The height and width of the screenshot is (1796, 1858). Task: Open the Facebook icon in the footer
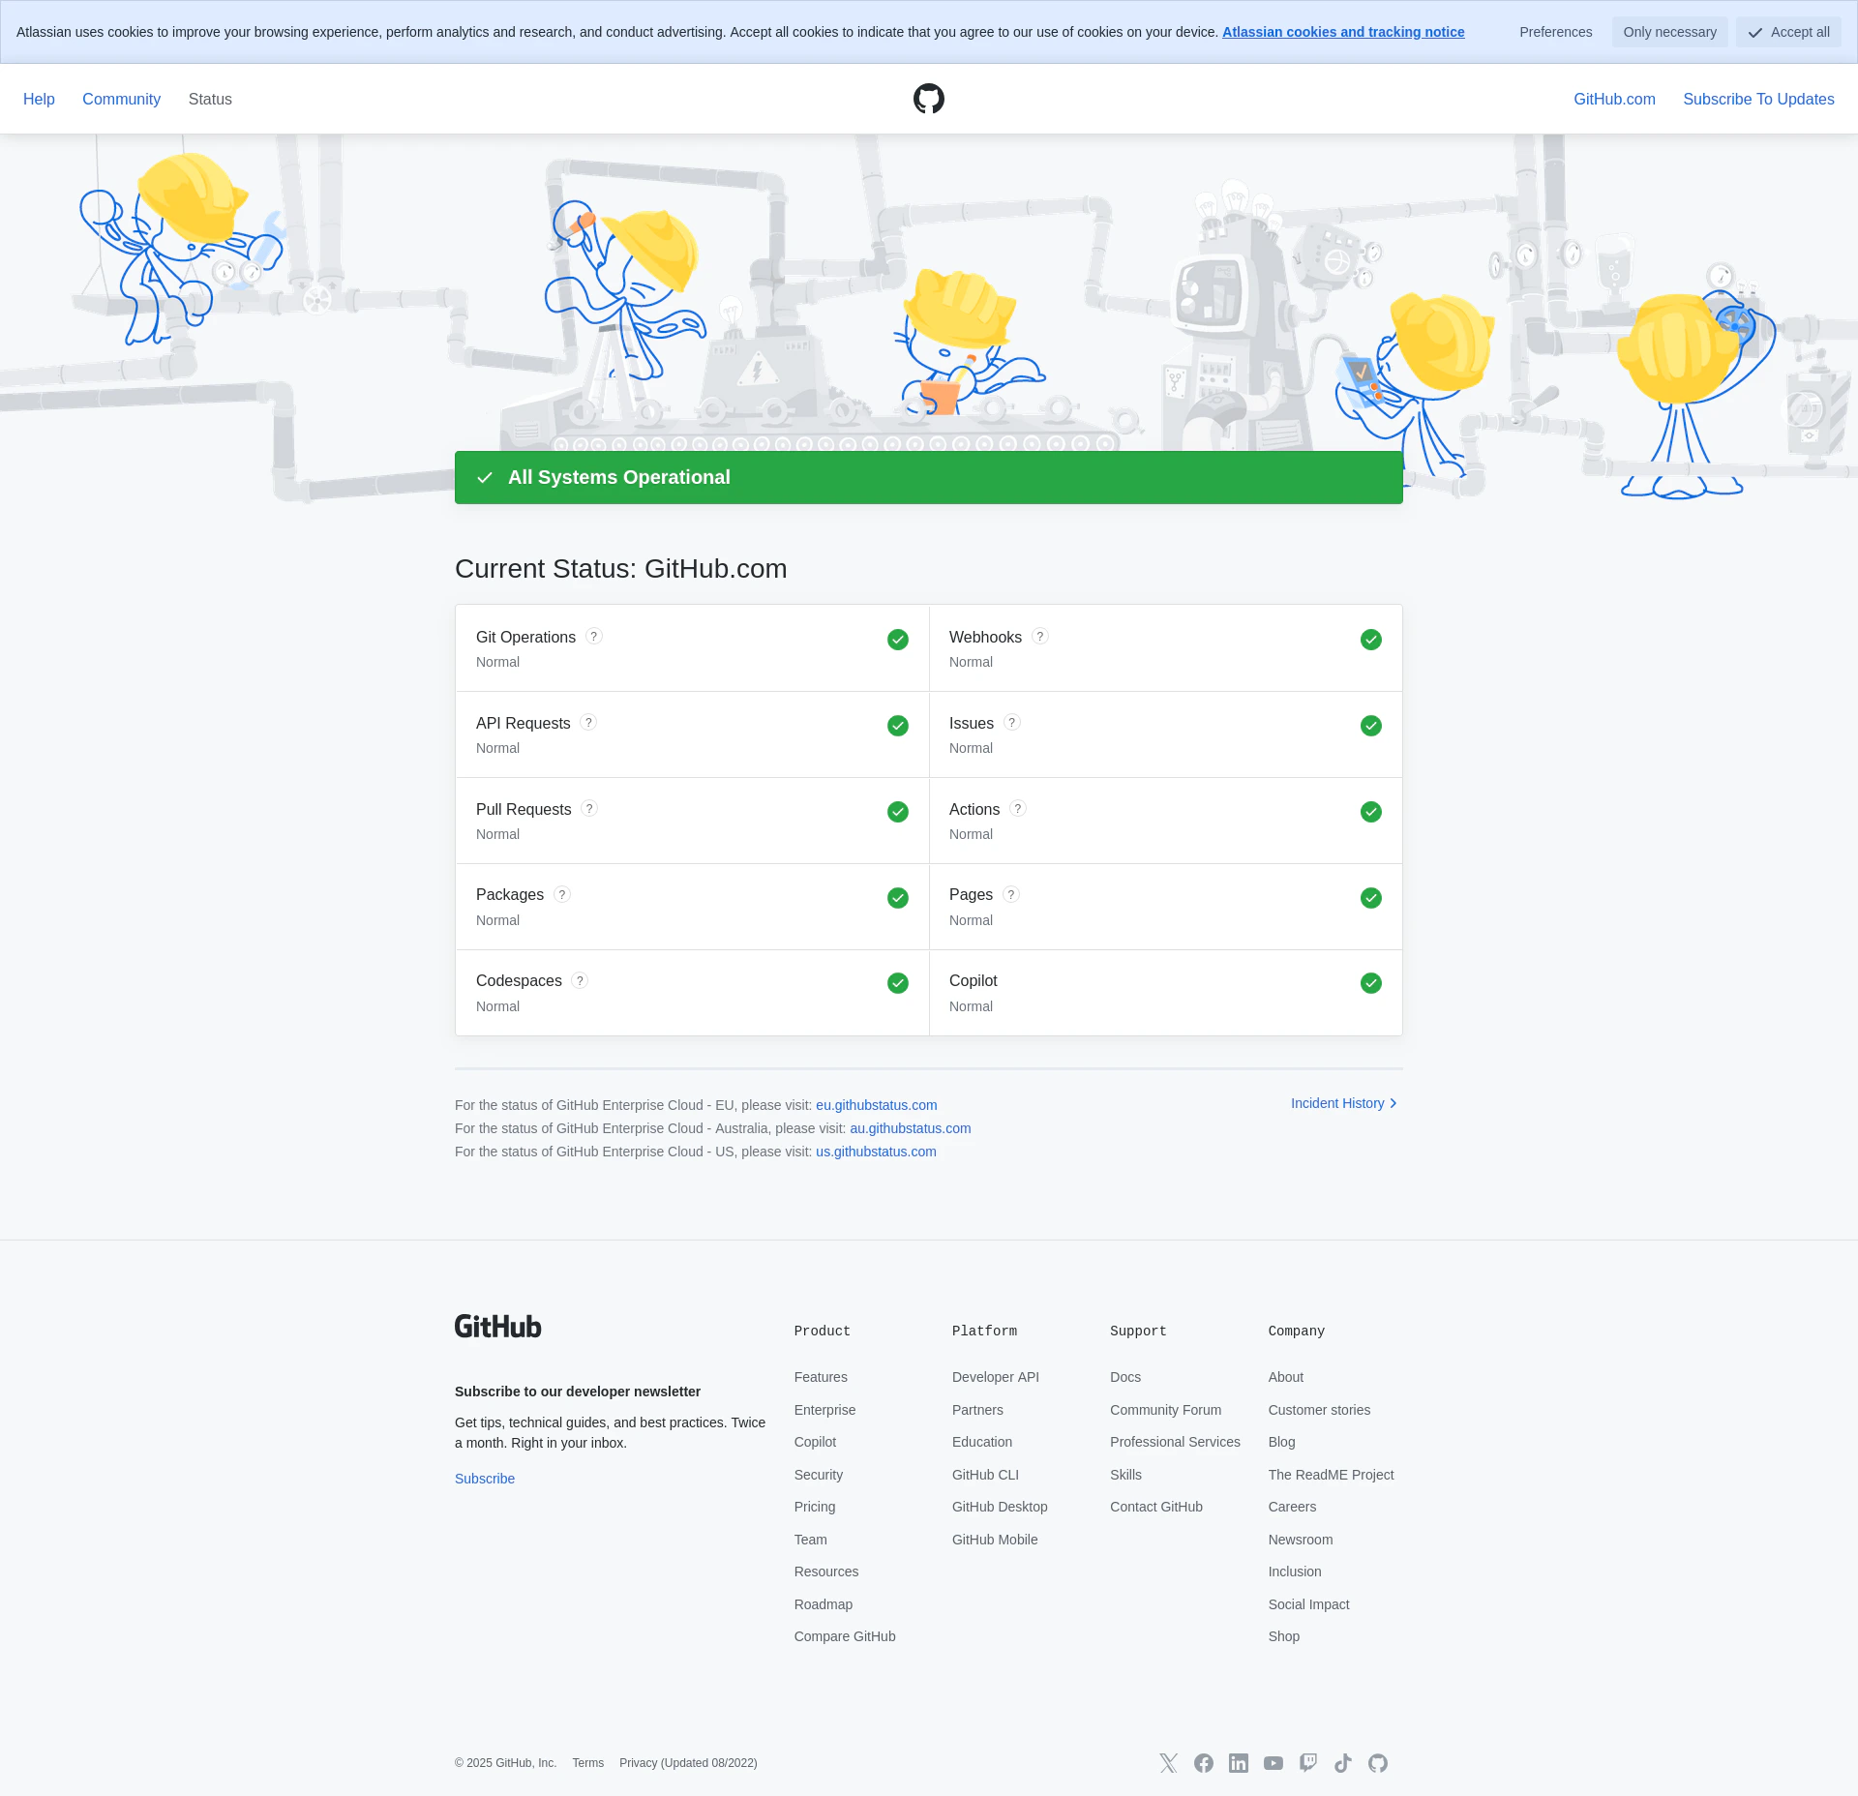point(1203,1763)
